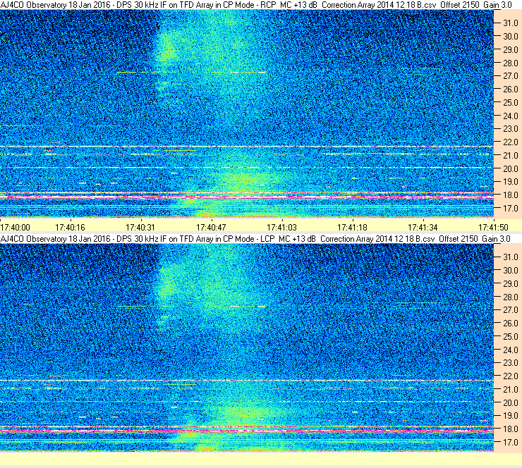
Task: Click the 28.0 frequency label in RCP panel
Action: (510, 63)
